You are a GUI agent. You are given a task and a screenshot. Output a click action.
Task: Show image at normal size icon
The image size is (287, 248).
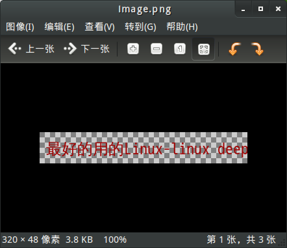180,49
